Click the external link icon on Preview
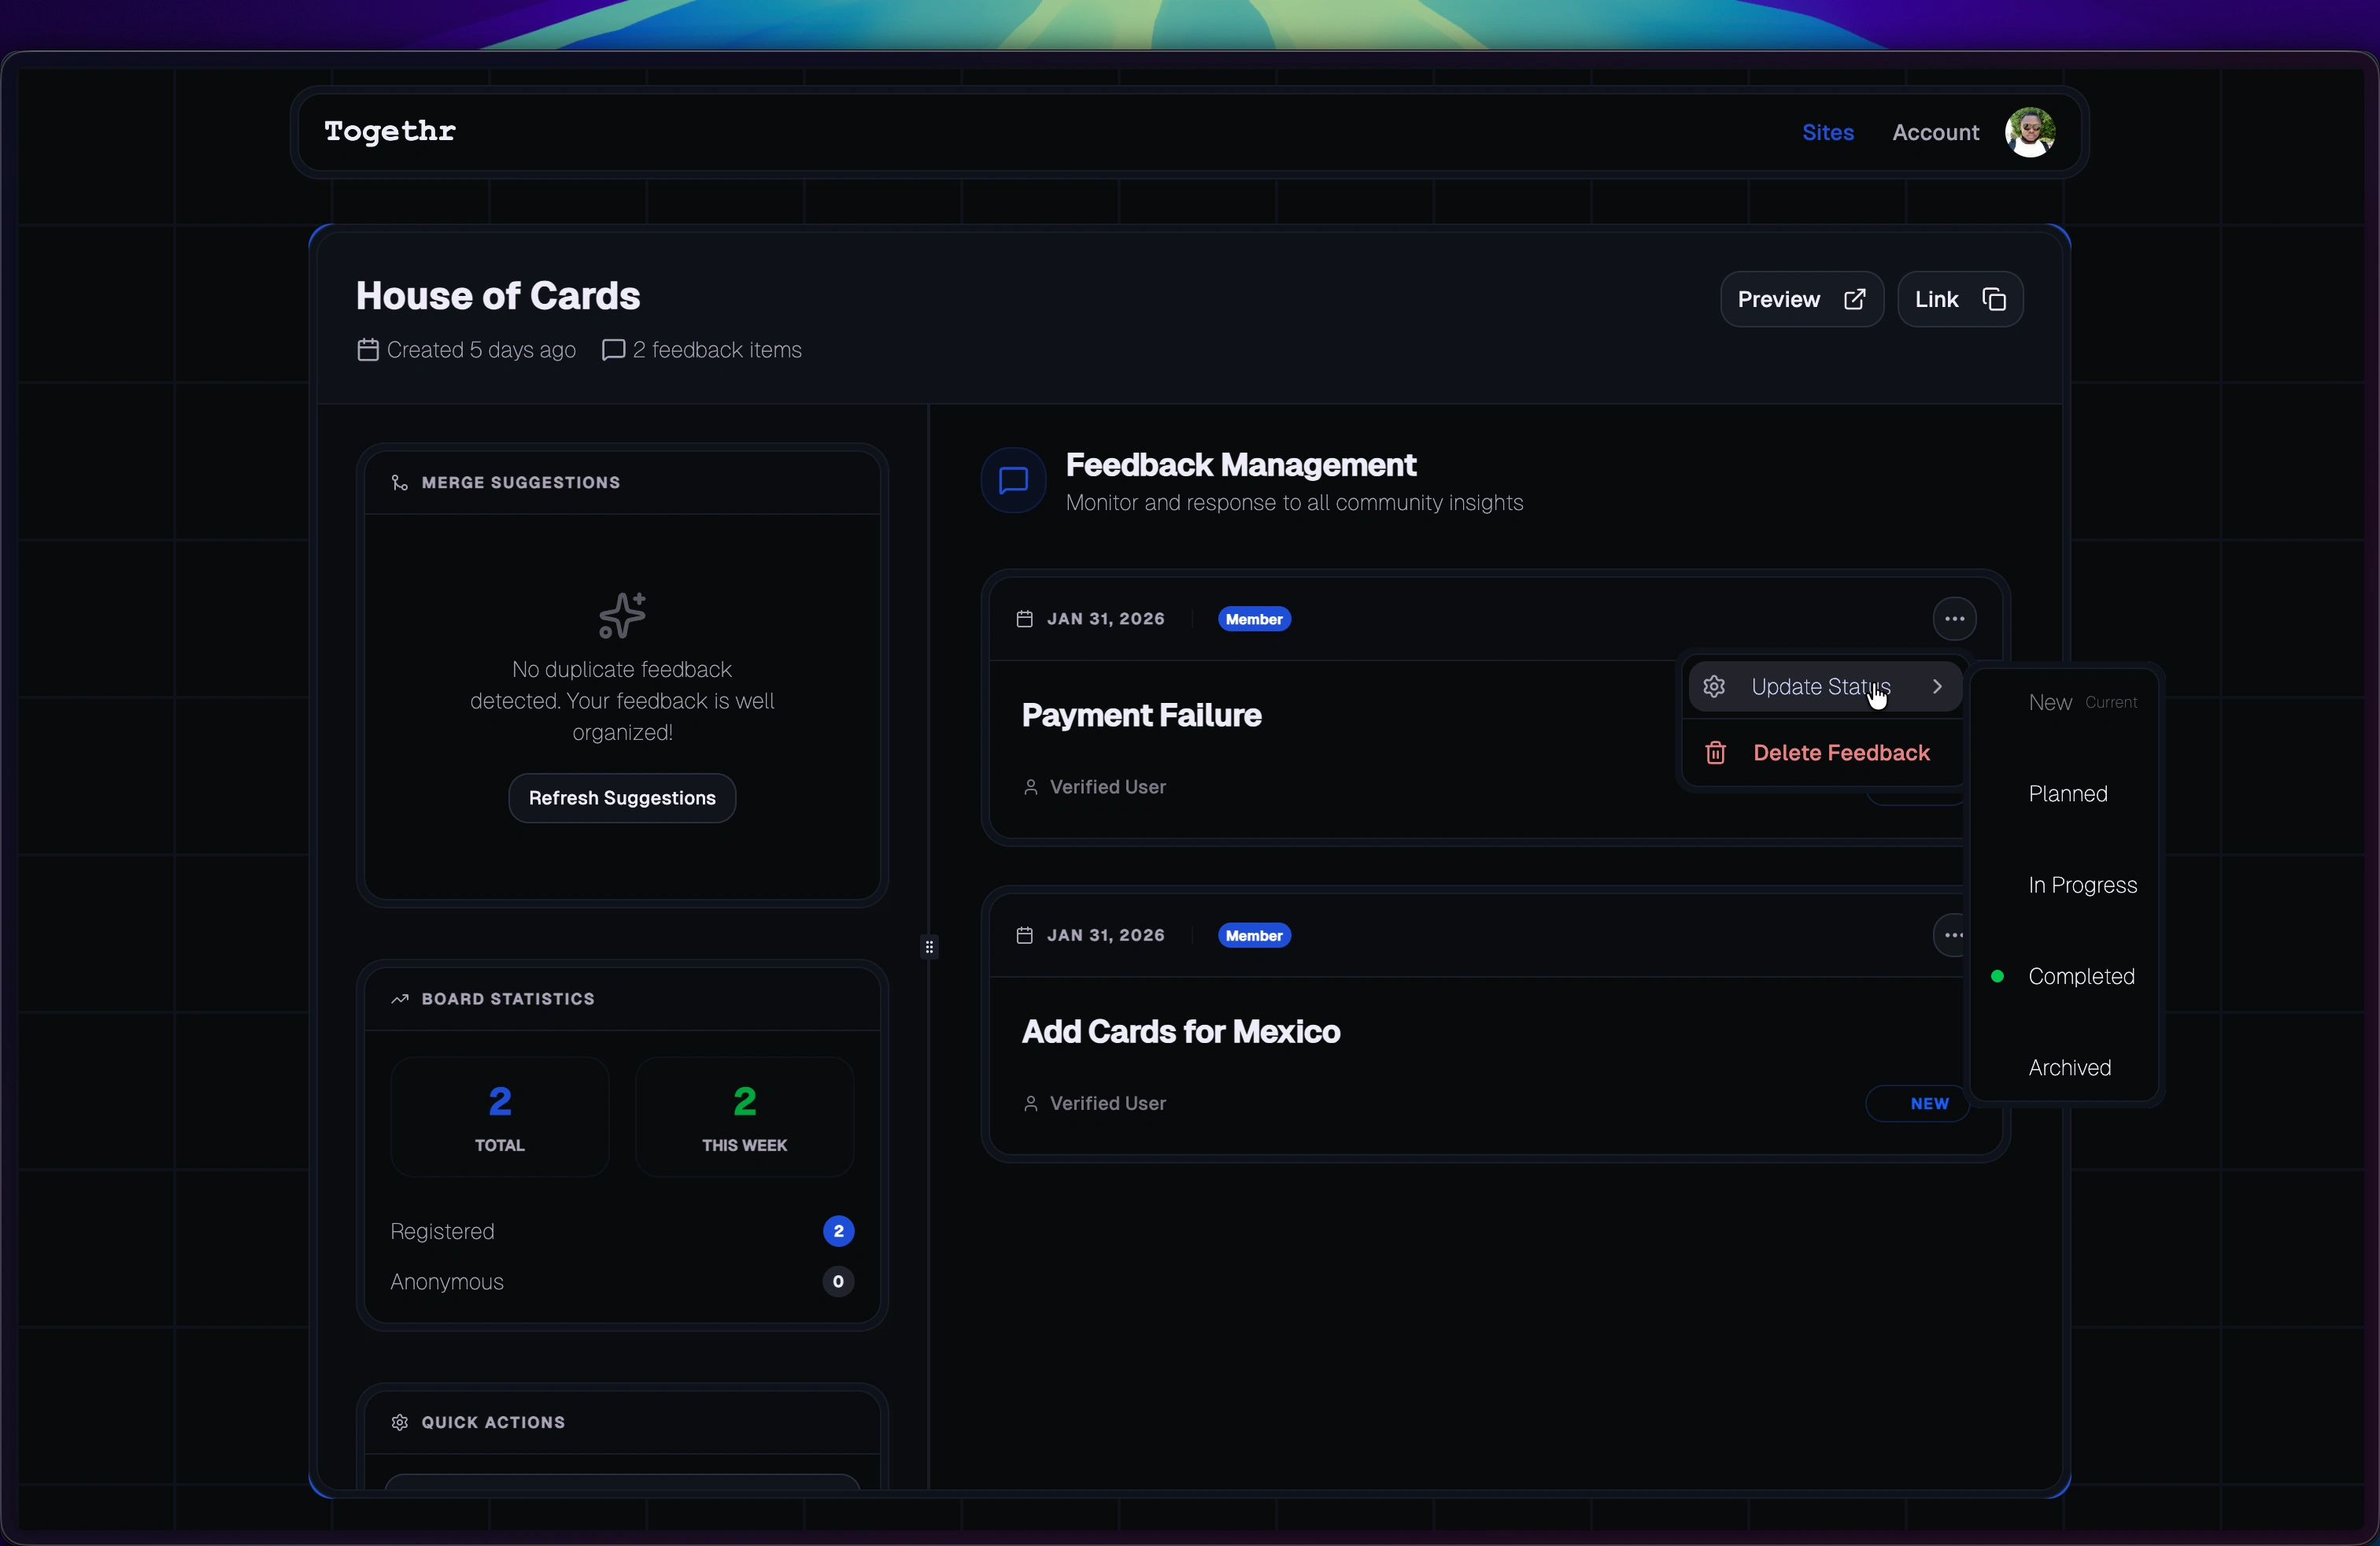 click(1854, 299)
